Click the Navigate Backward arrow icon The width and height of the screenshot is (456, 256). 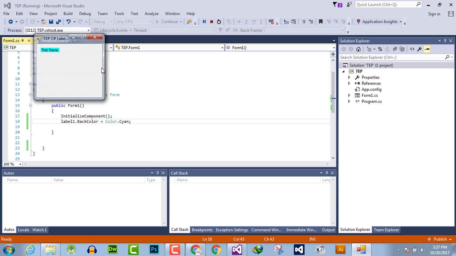point(11,22)
